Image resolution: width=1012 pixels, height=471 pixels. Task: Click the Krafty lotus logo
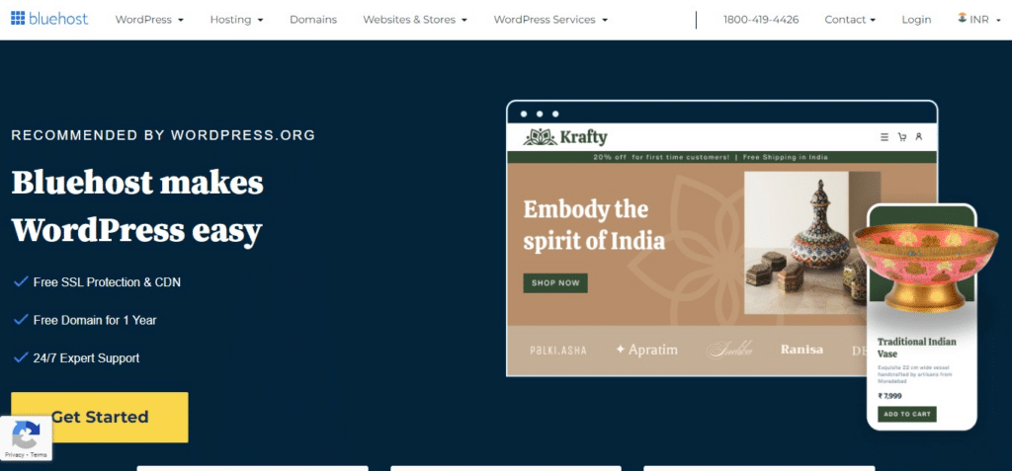[540, 137]
